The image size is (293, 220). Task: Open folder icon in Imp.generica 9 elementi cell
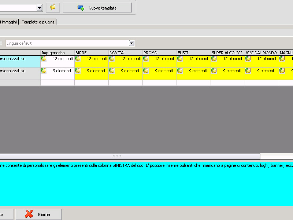44,71
